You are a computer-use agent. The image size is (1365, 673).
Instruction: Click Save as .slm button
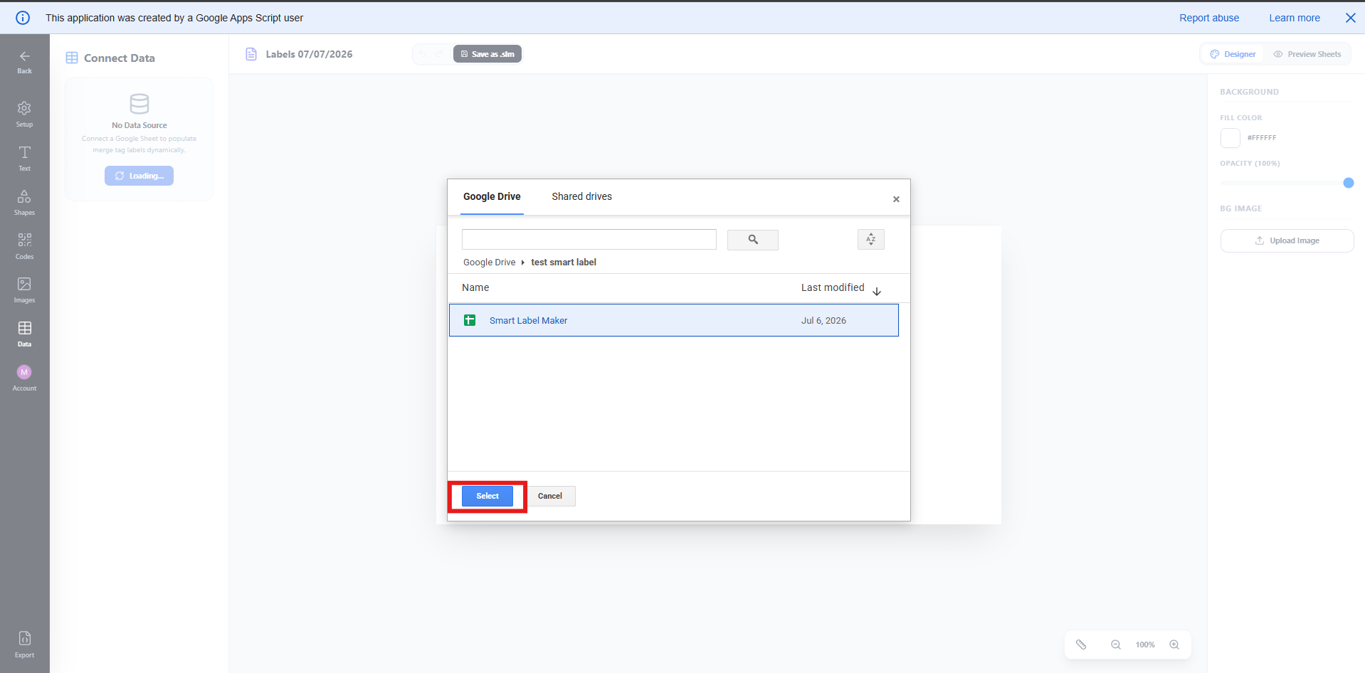pos(487,54)
